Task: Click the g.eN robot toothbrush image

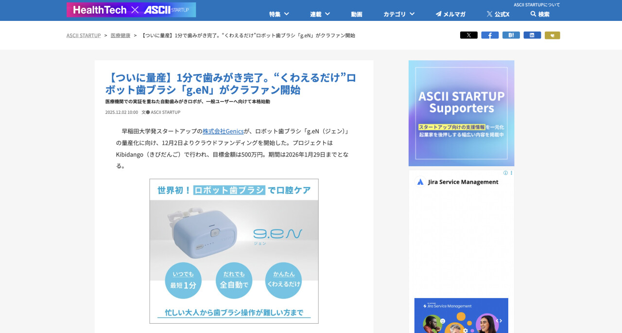Action: pyautogui.click(x=234, y=251)
